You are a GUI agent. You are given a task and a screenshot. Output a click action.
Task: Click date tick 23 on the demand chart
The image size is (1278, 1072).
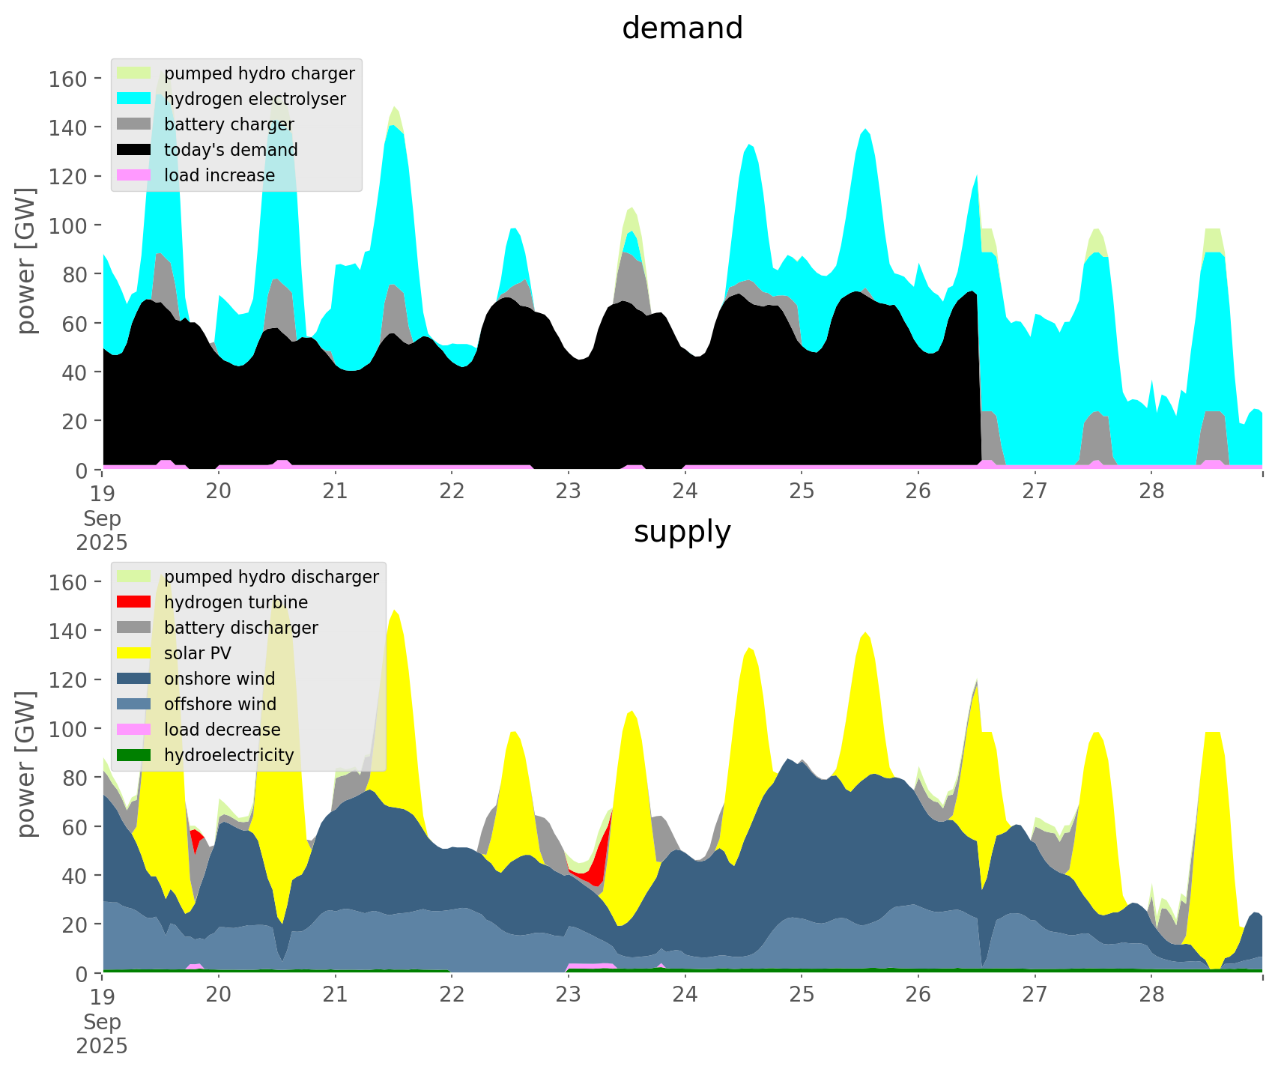click(x=569, y=491)
